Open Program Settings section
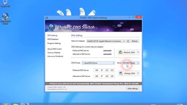This screenshot has height=105, width=187. click(x=54, y=43)
